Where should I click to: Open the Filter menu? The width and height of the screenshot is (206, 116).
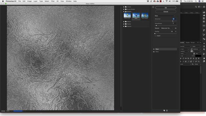(x=53, y=1)
